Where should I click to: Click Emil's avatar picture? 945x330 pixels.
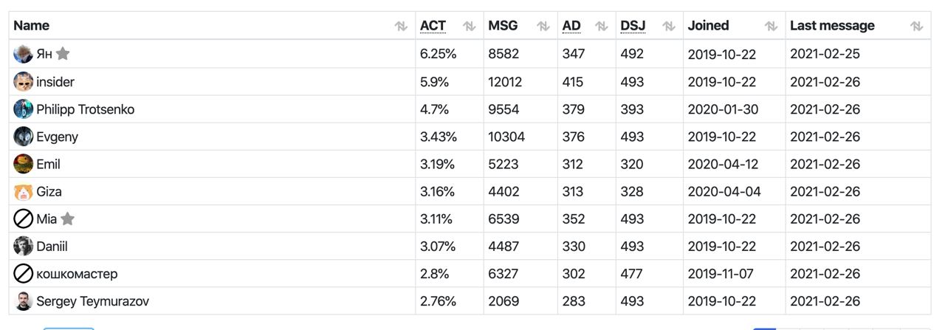(x=24, y=164)
